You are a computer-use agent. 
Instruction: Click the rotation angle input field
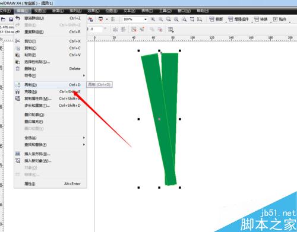[96, 29]
